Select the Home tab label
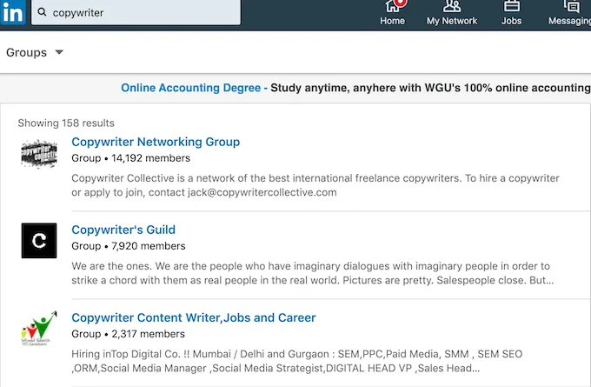The height and width of the screenshot is (387, 591). (x=392, y=21)
